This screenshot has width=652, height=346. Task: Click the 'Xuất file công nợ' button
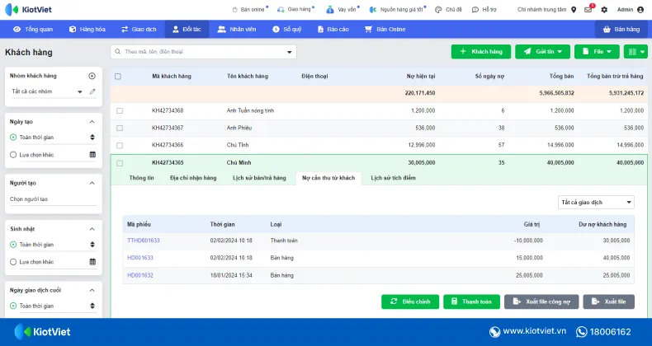click(x=541, y=302)
